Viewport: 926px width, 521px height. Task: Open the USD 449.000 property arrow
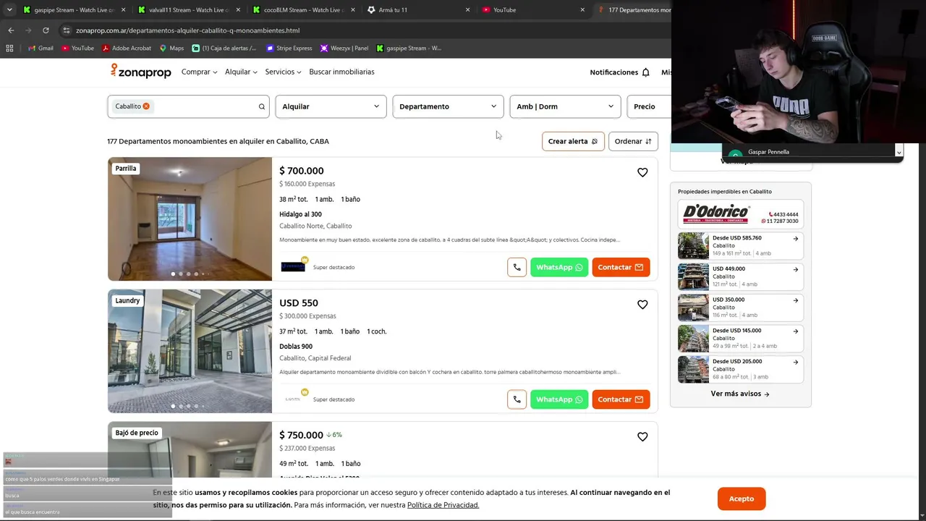tap(796, 269)
